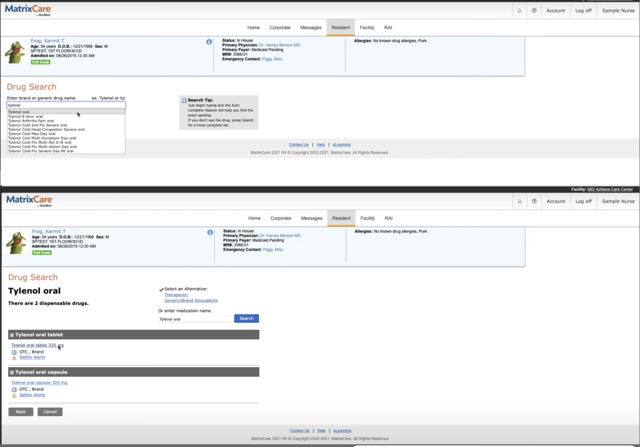The image size is (640, 447).
Task: Open MDI Achieve Care Center facility link
Action: coord(610,189)
